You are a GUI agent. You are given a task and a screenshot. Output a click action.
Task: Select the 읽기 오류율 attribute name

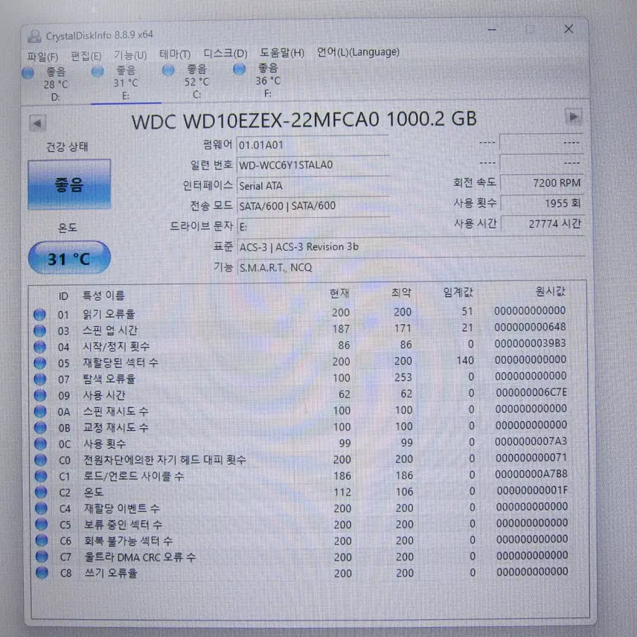pos(109,314)
